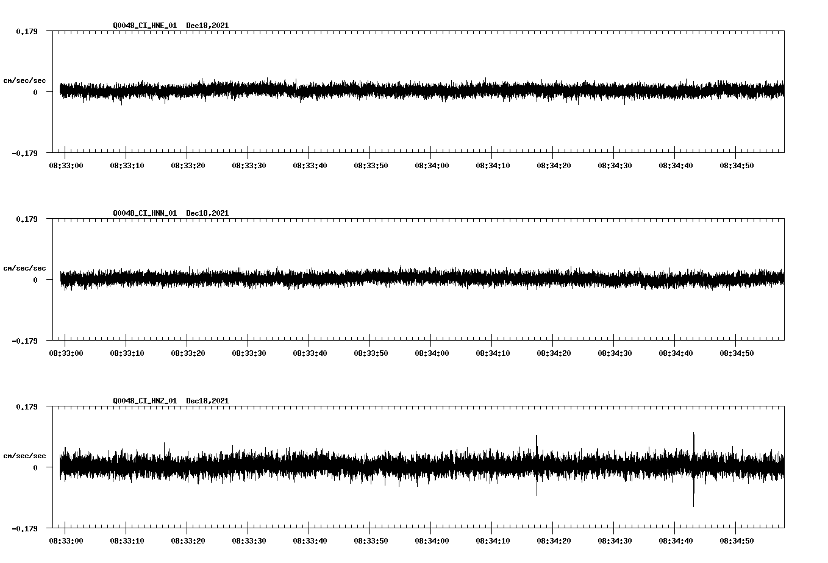Screen dimensions: 828x563
Task: Click the cm/sec/sec unit label of the HNZ plot
Action: click(24, 456)
